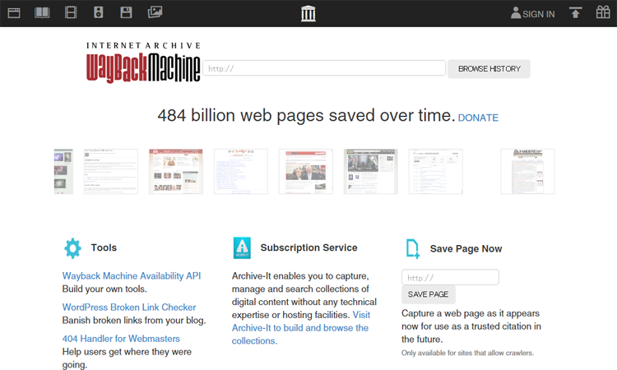Click the '484 billion web pages saved' headline
Screen dimensions: 617x370
pos(306,116)
